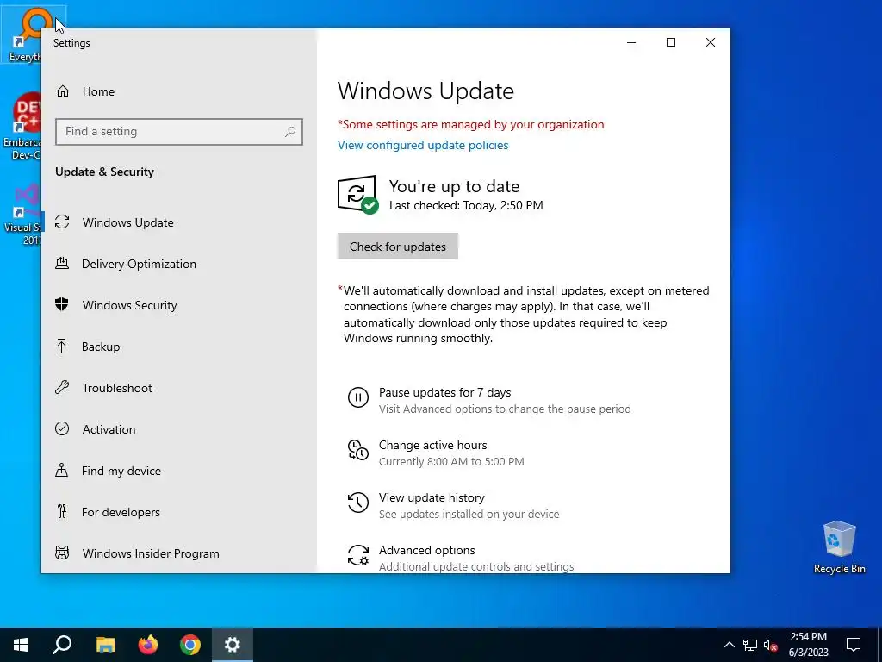Click the pause updates circle icon
Viewport: 882px width, 662px height.
358,397
